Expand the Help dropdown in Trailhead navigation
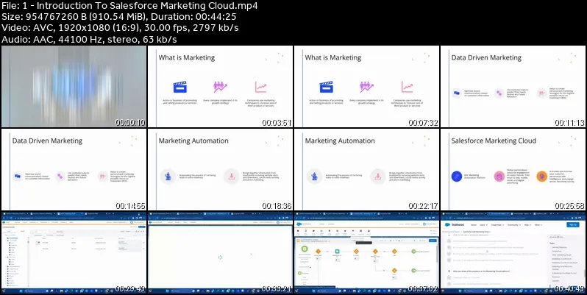Viewport: 587px width, 295px height. 527,225
